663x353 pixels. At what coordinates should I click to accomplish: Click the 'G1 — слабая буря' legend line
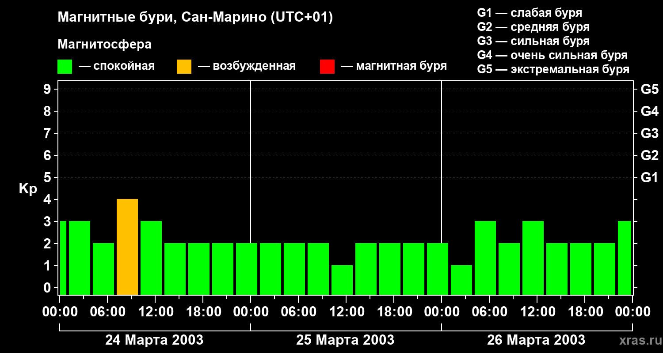pos(530,13)
